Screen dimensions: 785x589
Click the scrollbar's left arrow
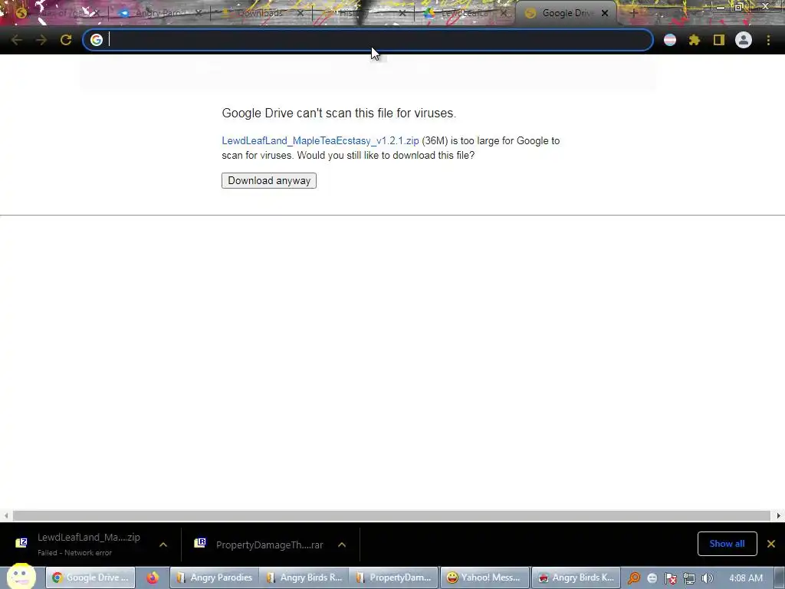click(5, 516)
